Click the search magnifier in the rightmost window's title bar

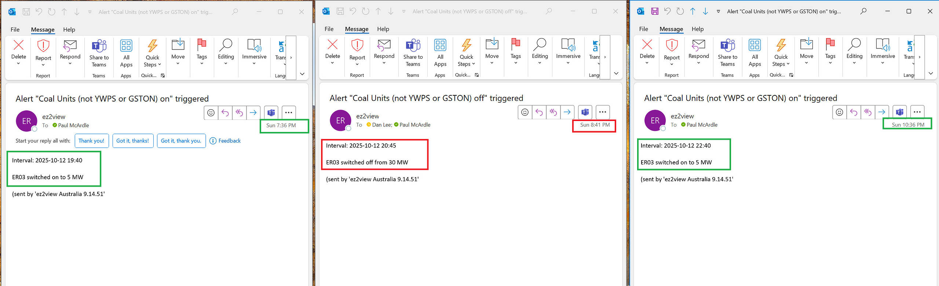[x=863, y=11]
